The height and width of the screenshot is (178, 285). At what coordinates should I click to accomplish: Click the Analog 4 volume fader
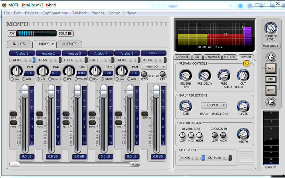104,91
